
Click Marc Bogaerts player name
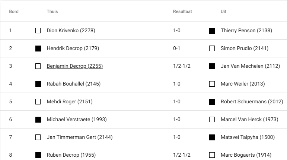[x=246, y=155]
